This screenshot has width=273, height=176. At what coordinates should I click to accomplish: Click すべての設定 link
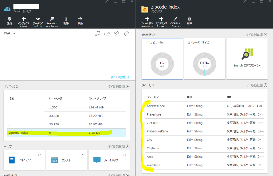click(120, 77)
